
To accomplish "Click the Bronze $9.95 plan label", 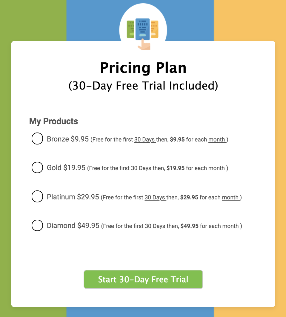I will pos(68,139).
